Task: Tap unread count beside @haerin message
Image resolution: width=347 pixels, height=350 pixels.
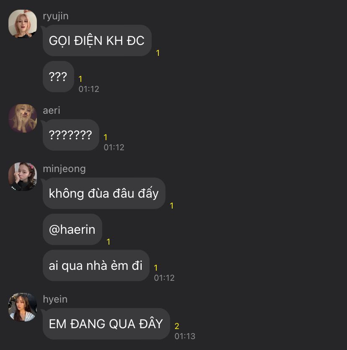Action: tap(109, 242)
